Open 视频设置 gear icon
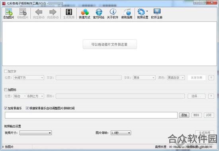This screenshot has width=219, height=151. tap(141, 12)
